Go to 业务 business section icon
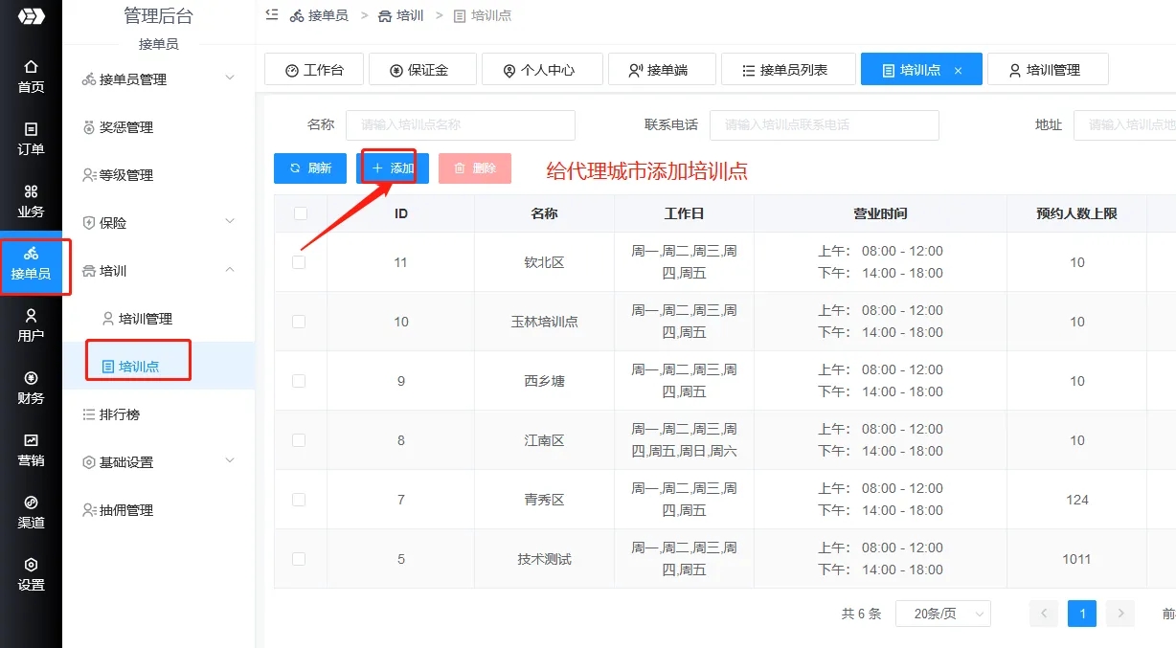Screen dimensions: 1176x648 click(31, 201)
